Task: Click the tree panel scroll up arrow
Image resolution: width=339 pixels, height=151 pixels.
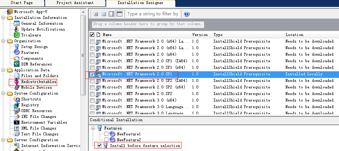Action: [x=83, y=12]
